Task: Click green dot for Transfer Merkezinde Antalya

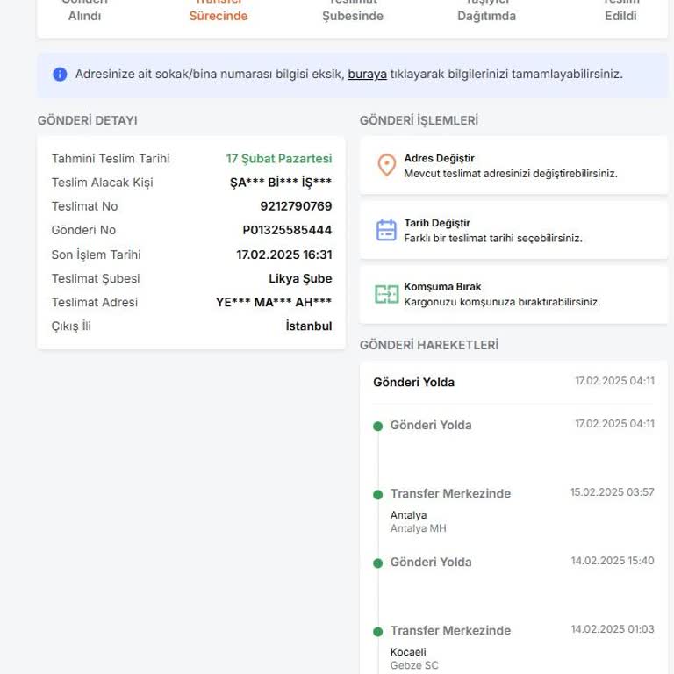Action: pyautogui.click(x=377, y=495)
